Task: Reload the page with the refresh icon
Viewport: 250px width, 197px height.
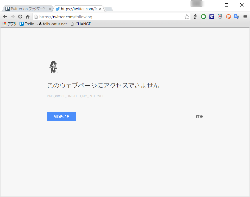Action: click(20, 16)
